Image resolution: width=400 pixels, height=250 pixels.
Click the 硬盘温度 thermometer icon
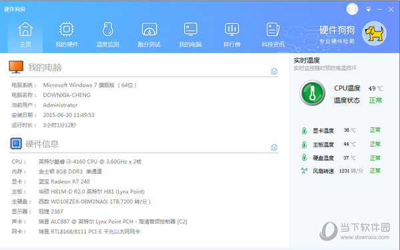tap(304, 157)
